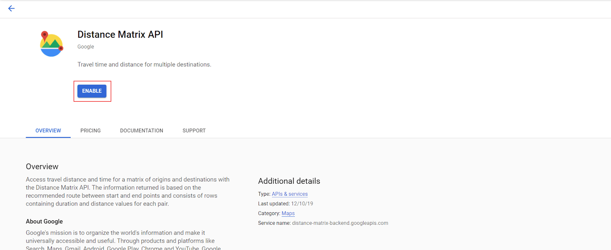Select the OVERVIEW tab
Image resolution: width=611 pixels, height=250 pixels.
pos(48,130)
